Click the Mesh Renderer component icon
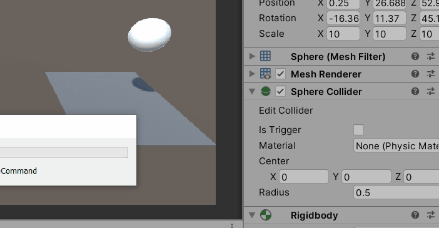 (x=265, y=74)
